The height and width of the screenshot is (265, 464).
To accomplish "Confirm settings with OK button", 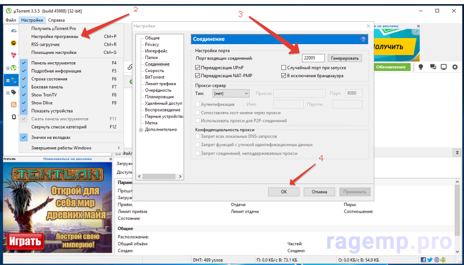I will click(x=284, y=192).
